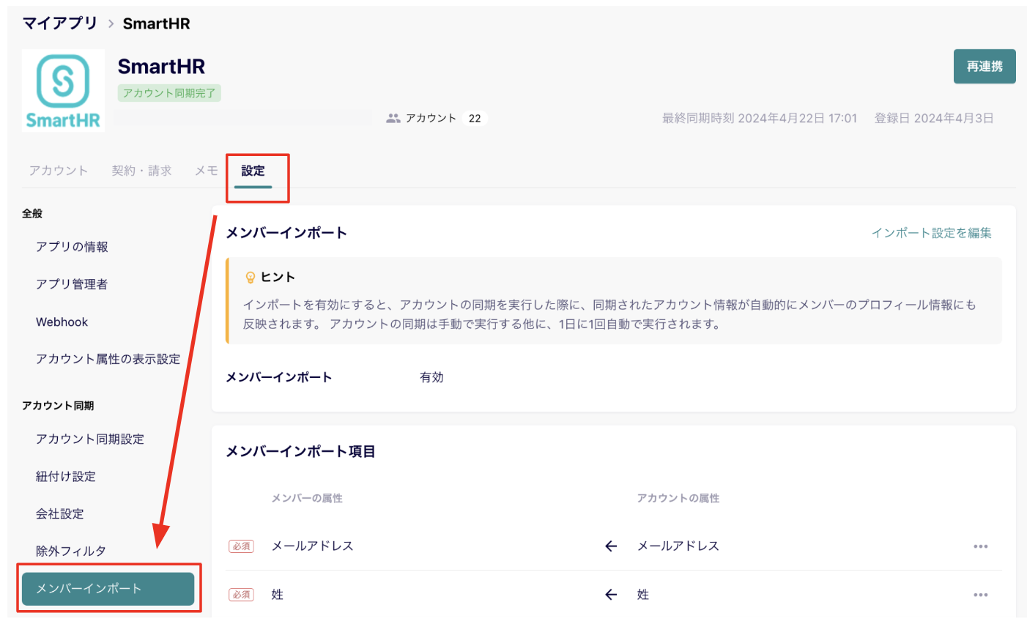Click 登録日 2024年4月3日 text
Viewport: 1027px width, 624px height.
tap(934, 118)
